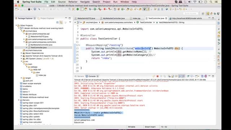Image resolution: width=231 pixels, height=130 pixels.
Task: Toggle Show Console on standard output change
Action: click(180, 76)
